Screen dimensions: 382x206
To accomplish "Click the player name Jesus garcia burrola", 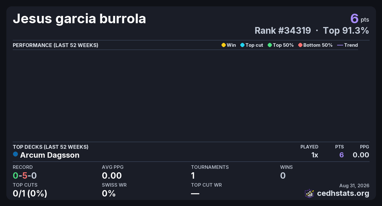I will point(79,19).
